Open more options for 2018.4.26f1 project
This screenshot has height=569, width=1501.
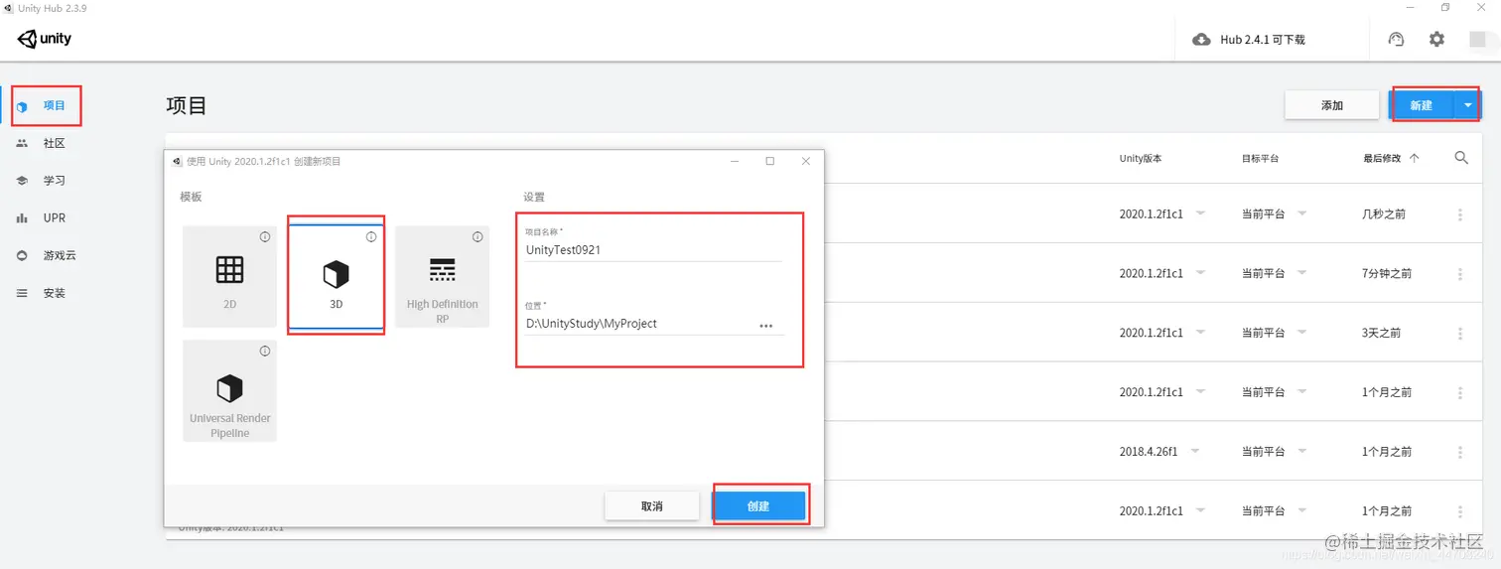point(1460,452)
